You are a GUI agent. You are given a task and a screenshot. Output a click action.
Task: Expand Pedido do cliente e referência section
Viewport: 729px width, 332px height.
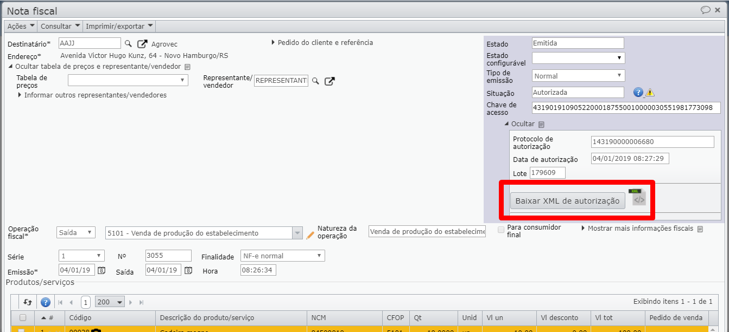[x=322, y=42]
